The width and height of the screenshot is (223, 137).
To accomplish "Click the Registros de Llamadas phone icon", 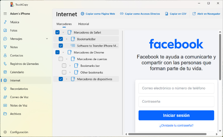I will click(x=5, y=64).
